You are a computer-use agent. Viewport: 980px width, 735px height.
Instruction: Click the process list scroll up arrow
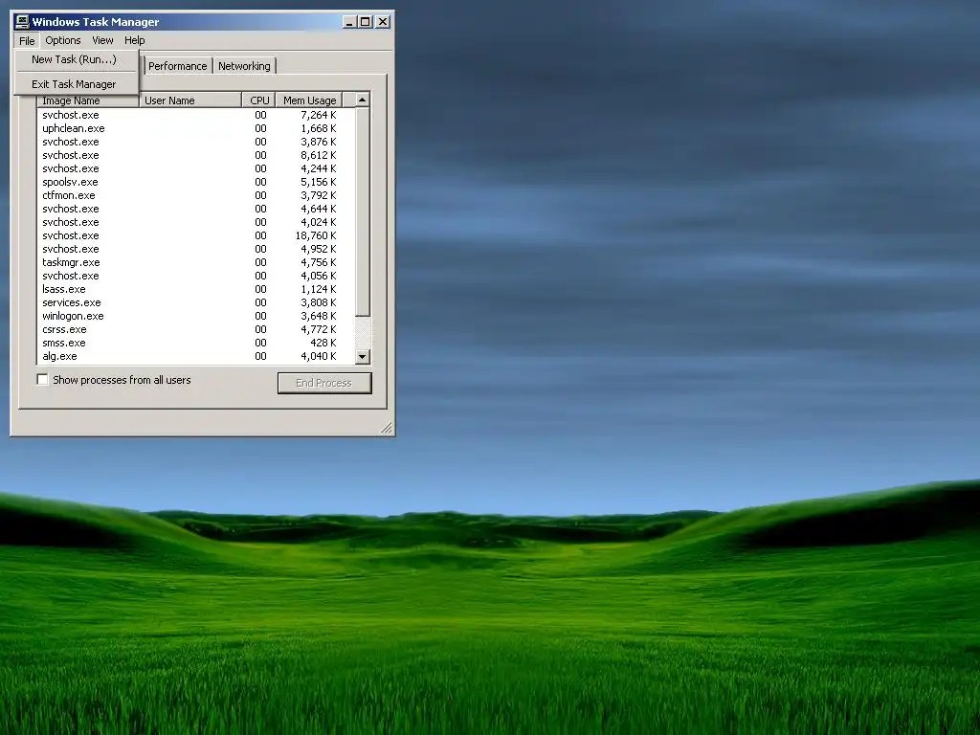363,100
